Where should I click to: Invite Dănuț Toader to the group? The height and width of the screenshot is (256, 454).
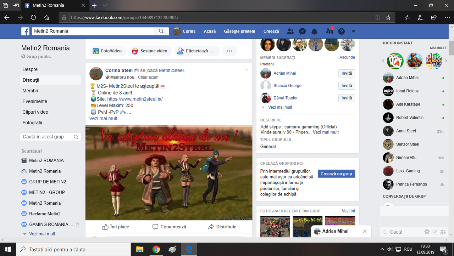point(347,98)
